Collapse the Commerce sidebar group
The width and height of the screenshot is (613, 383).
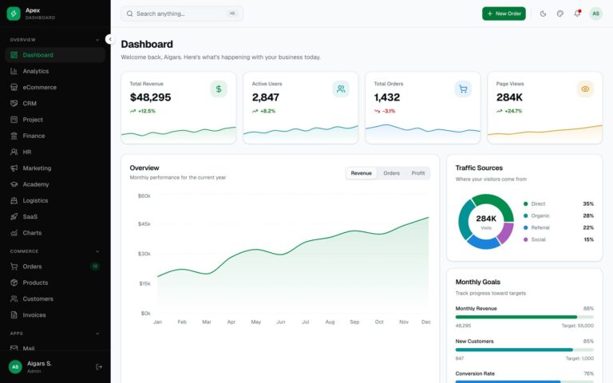coord(97,251)
